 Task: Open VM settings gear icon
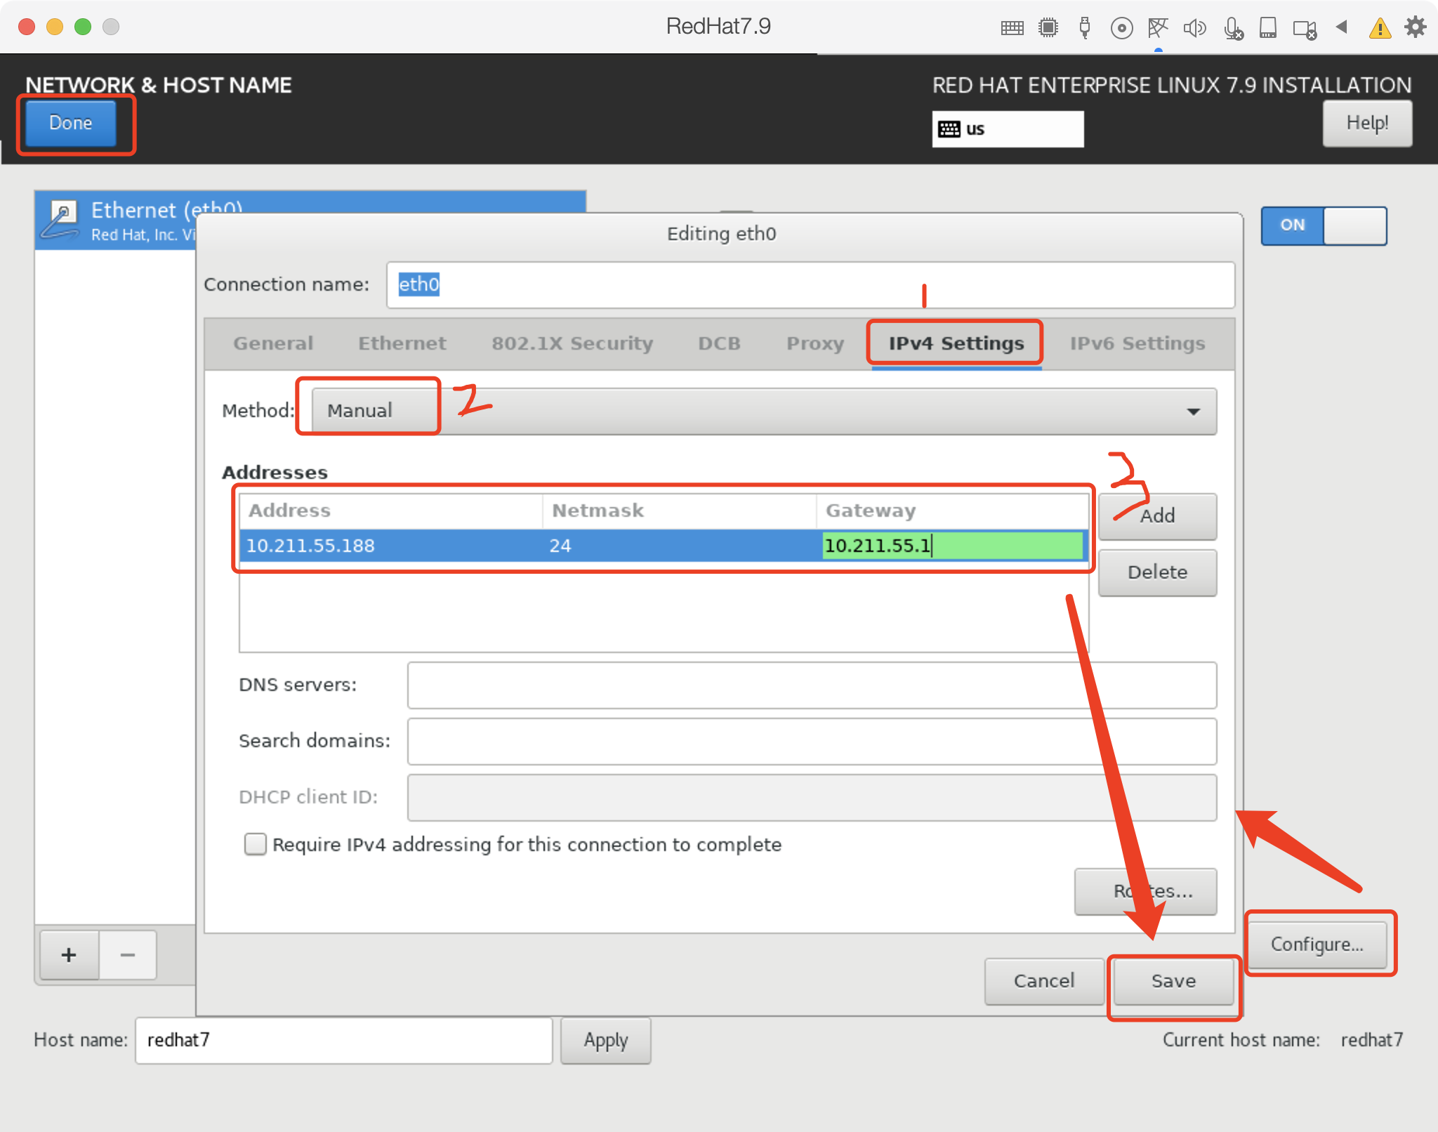coord(1415,28)
